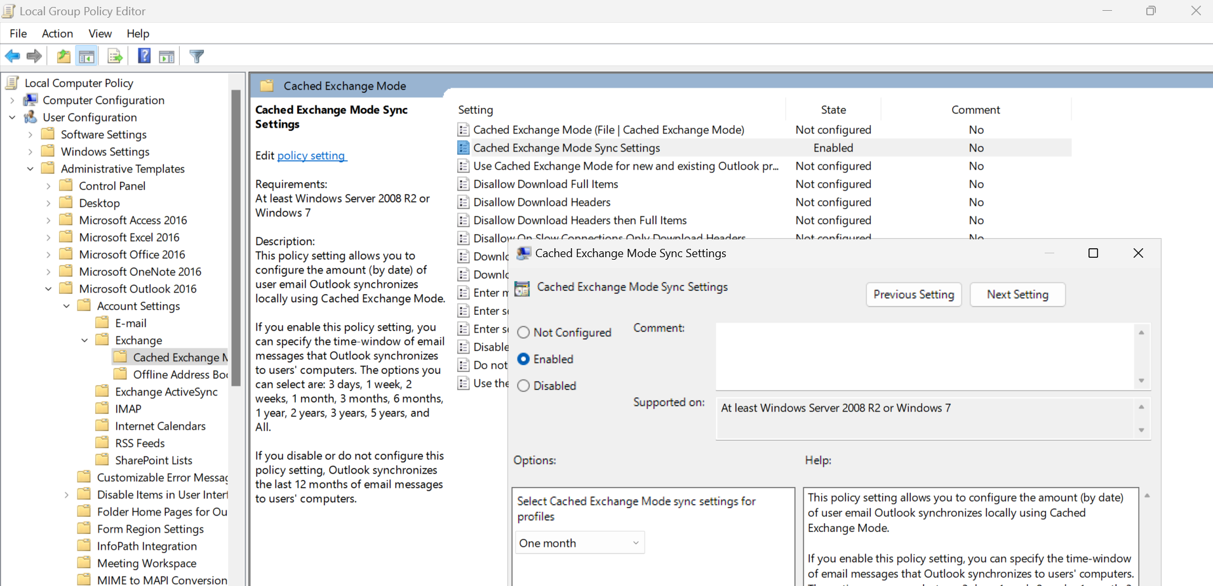The height and width of the screenshot is (586, 1213).
Task: Apply a filter using the funnel icon
Action: point(196,56)
